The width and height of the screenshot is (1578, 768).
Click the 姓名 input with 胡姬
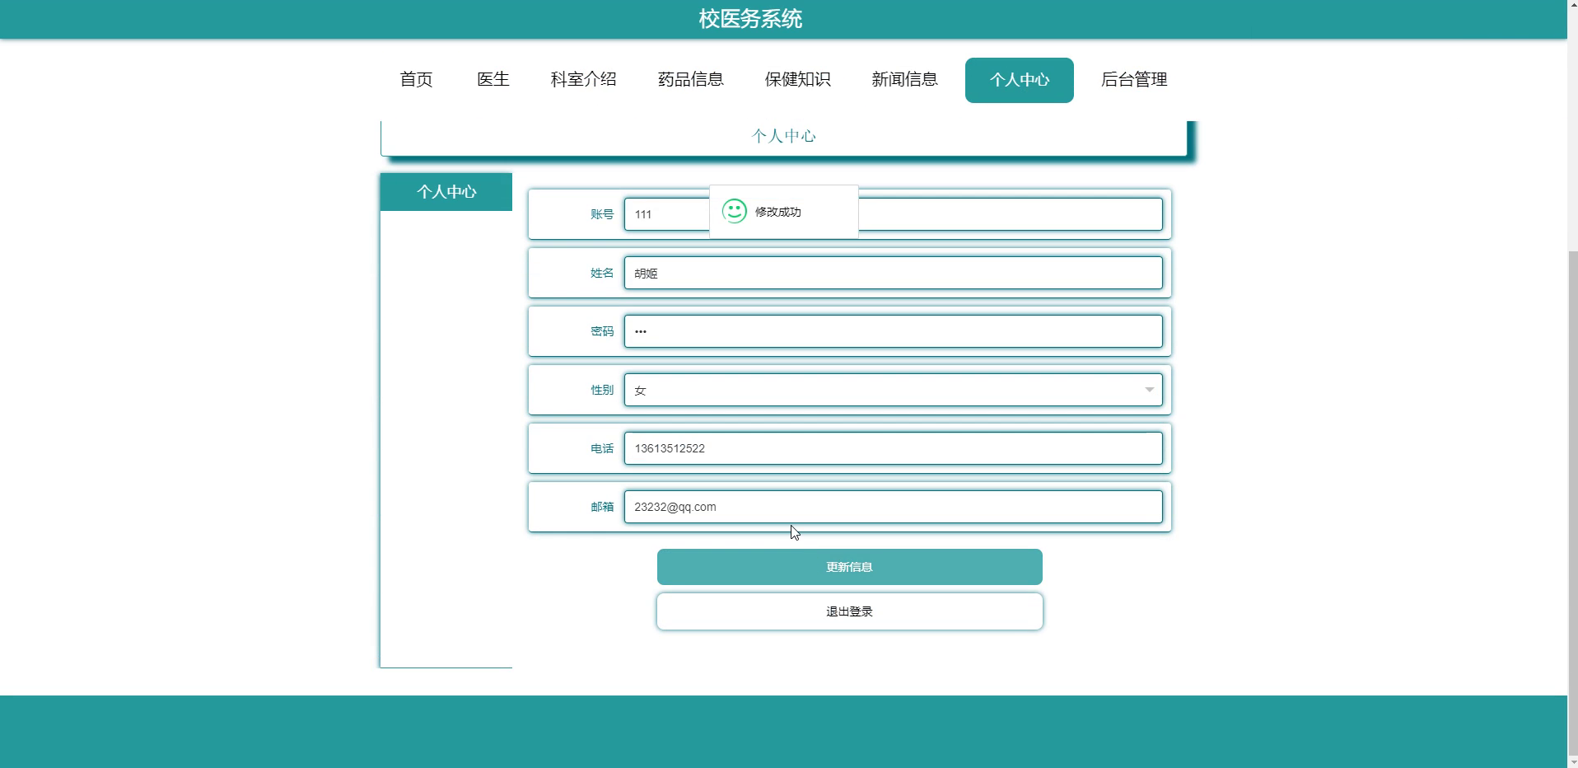[x=893, y=273]
